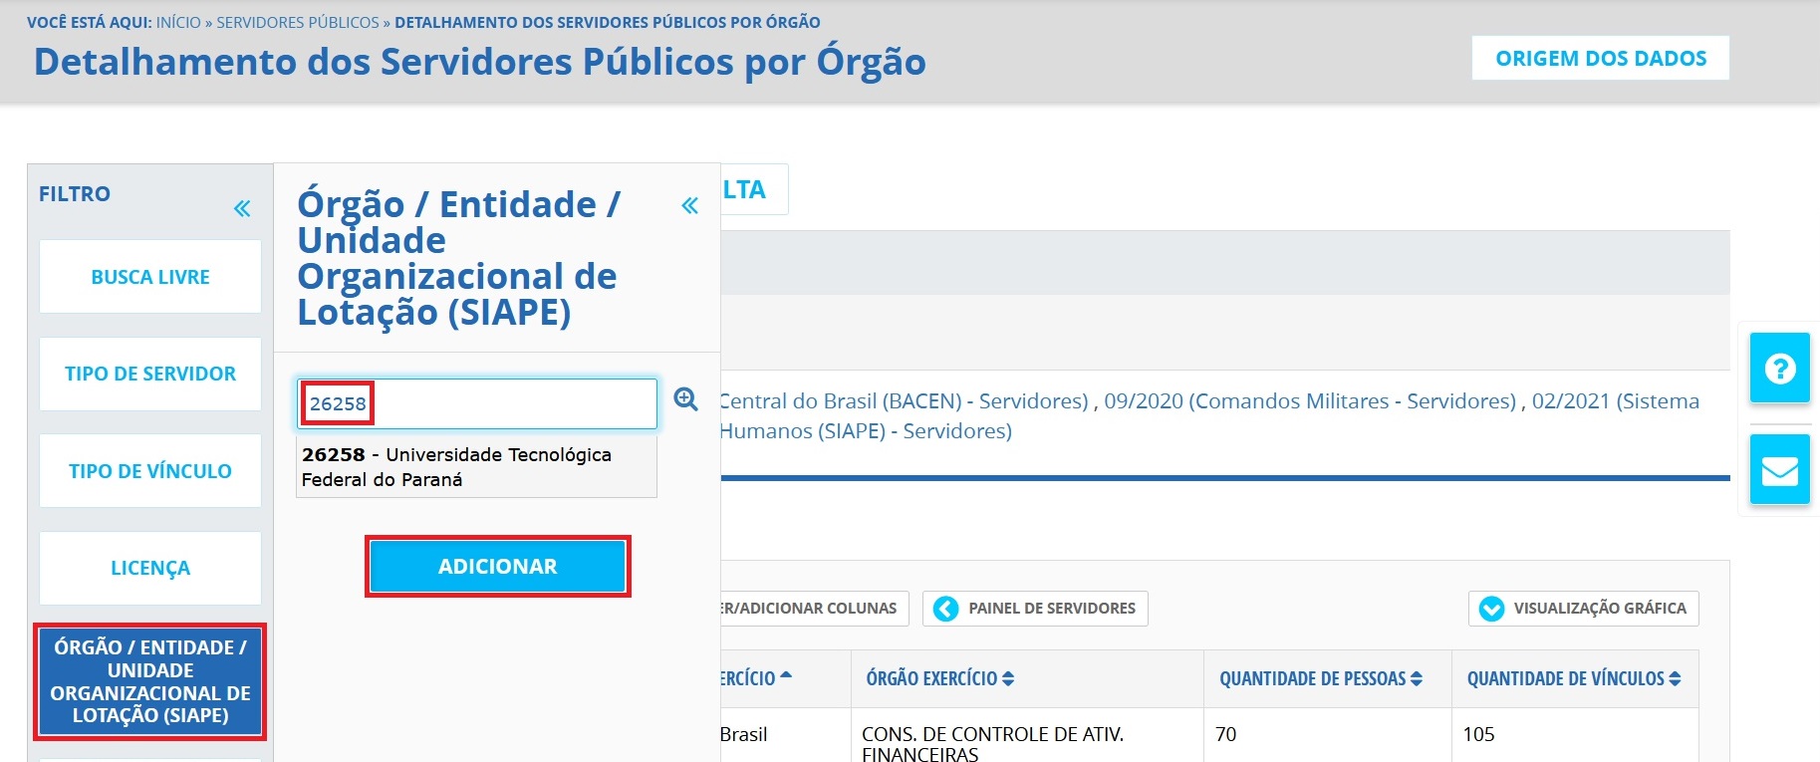Image resolution: width=1820 pixels, height=762 pixels.
Task: Click the ORIGEM DOS DADOS button
Action: point(1600,59)
